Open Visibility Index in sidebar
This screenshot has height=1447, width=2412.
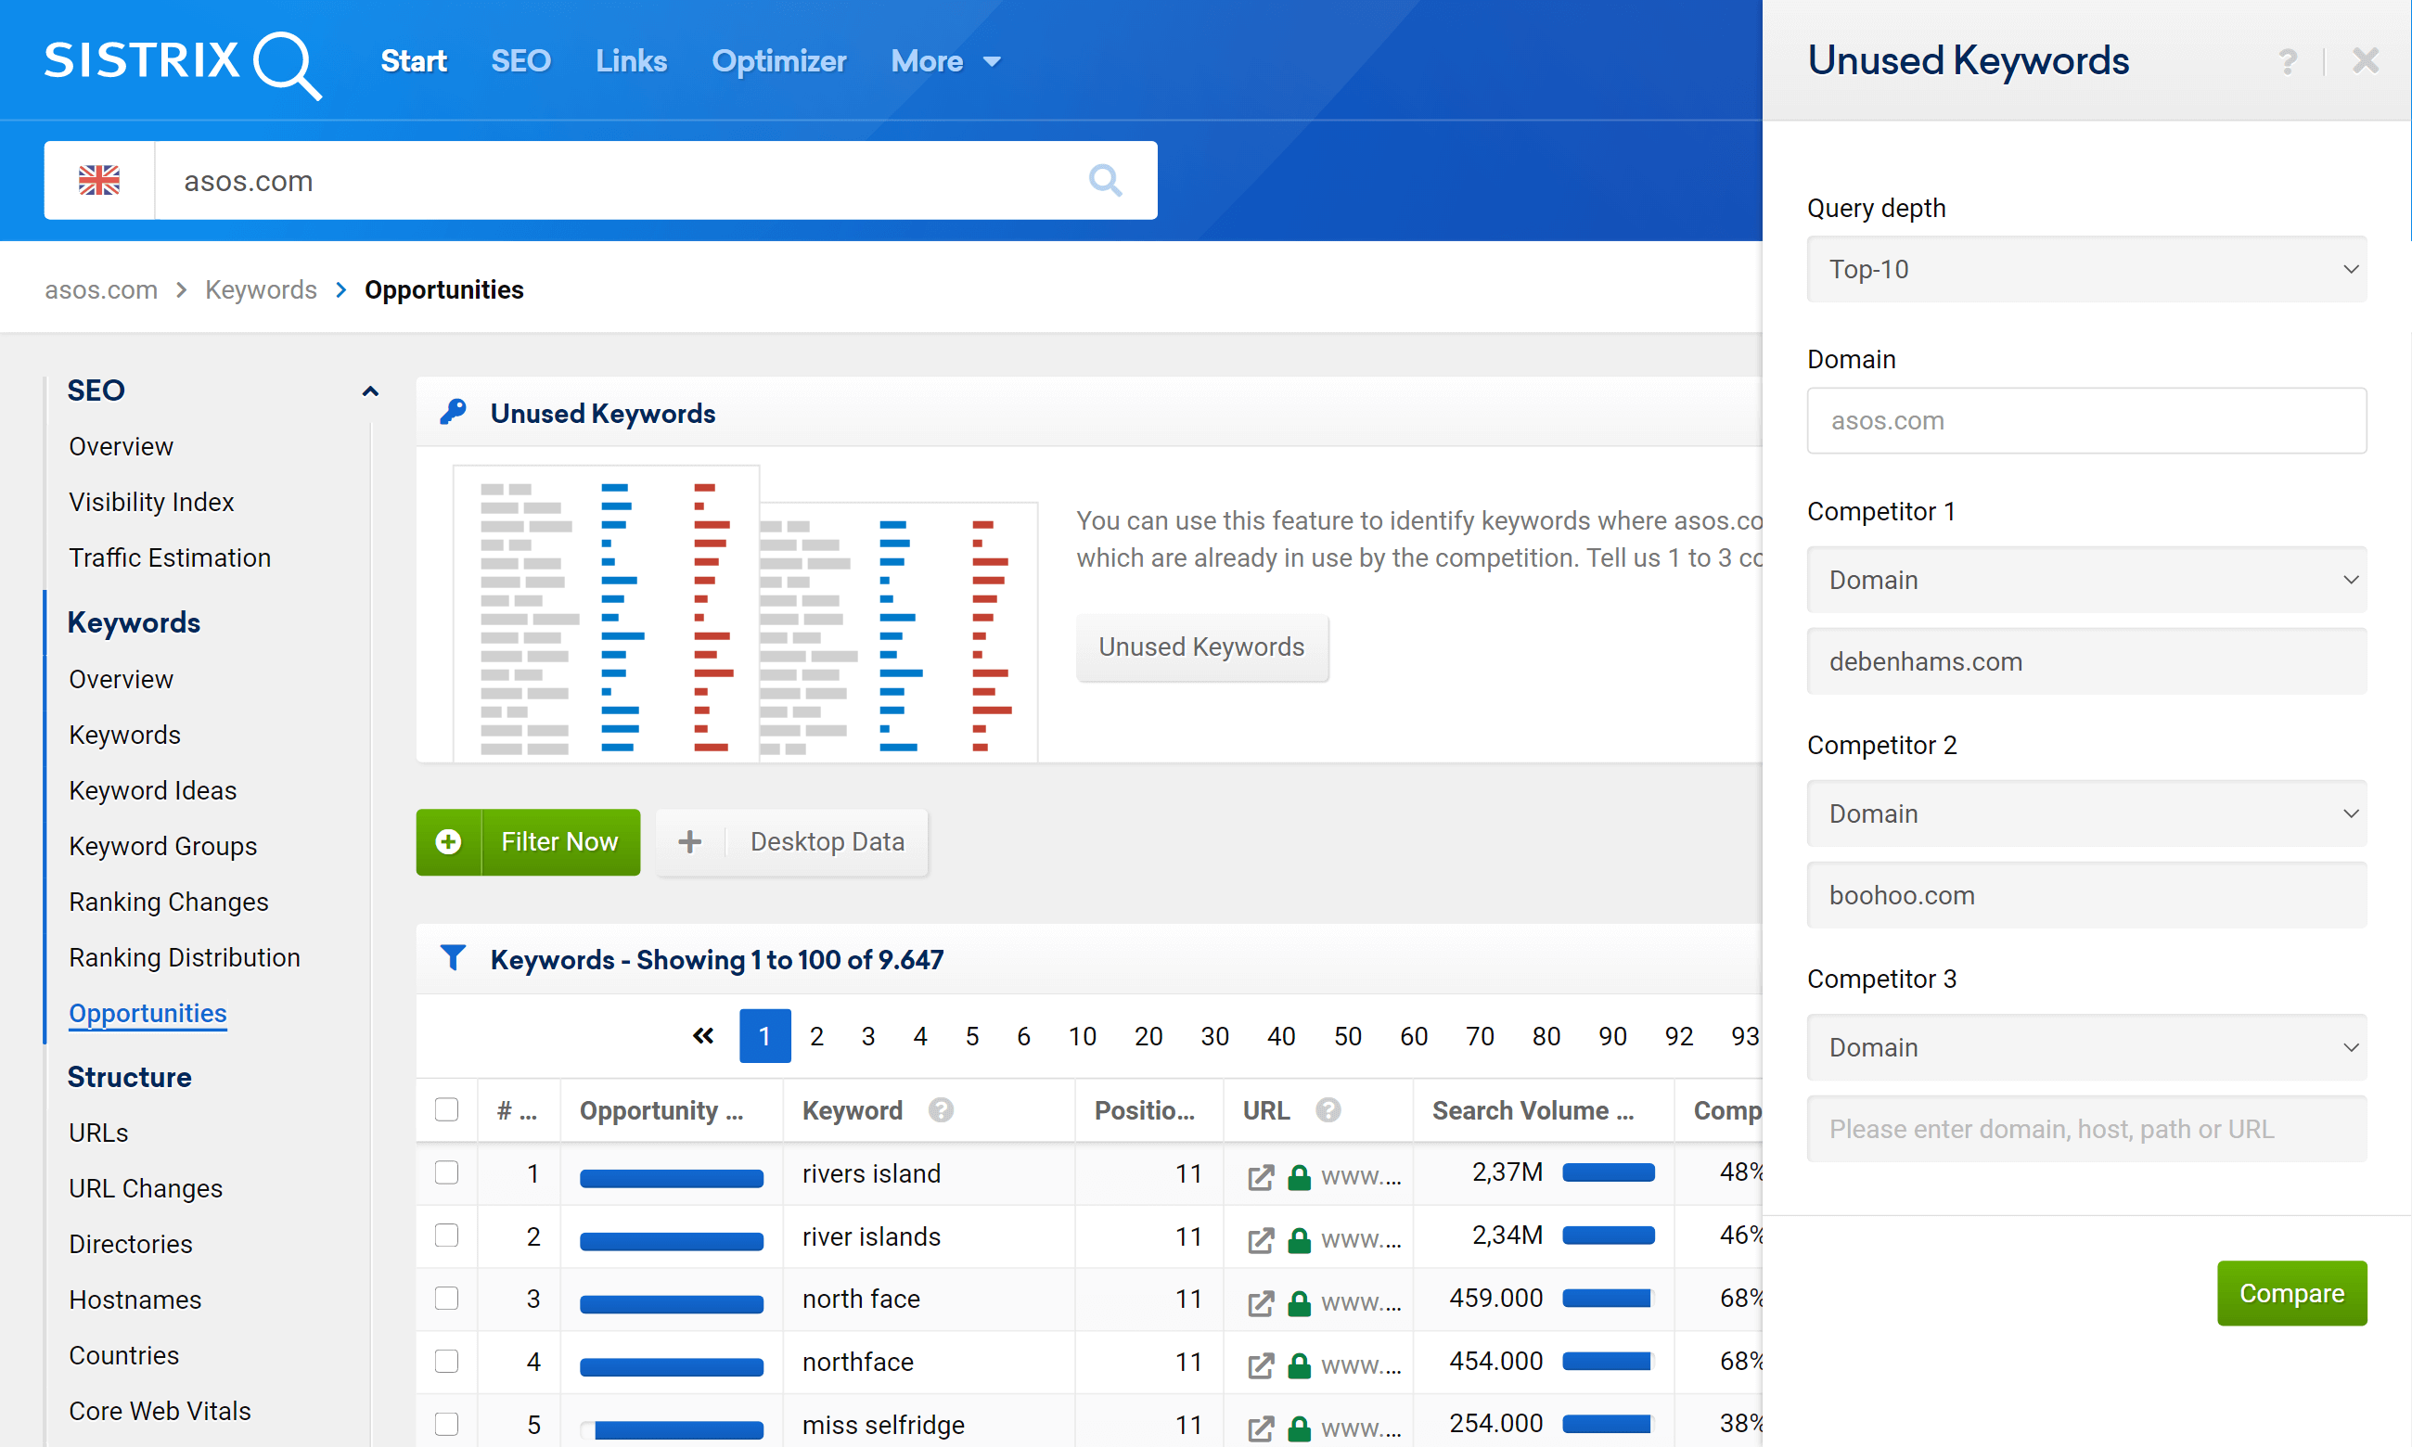click(x=151, y=501)
